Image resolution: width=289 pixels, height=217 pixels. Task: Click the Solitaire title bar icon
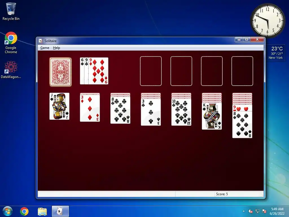point(40,41)
